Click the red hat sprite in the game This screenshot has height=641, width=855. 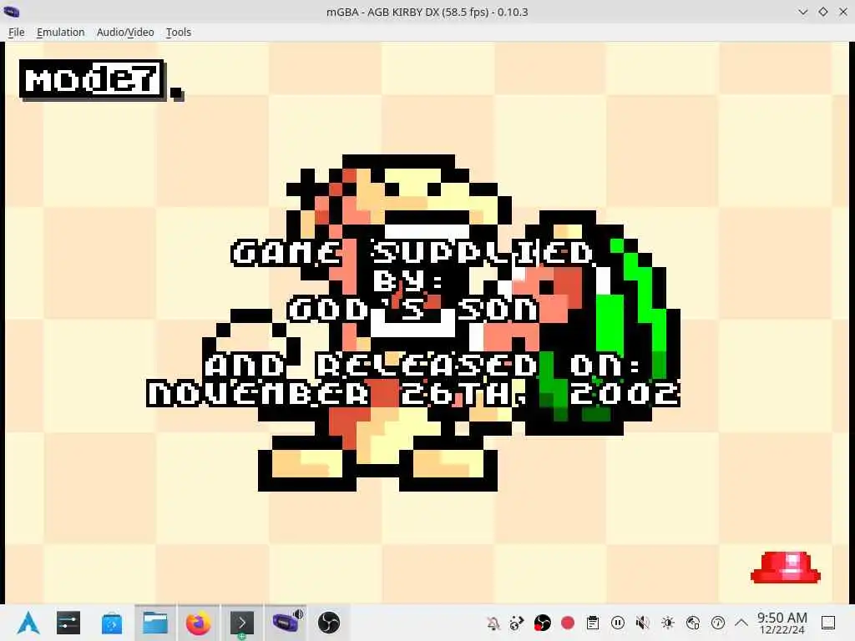click(x=786, y=568)
